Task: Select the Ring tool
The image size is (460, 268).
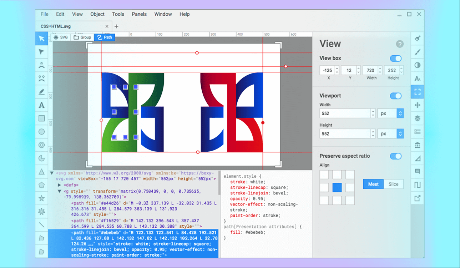Action: click(42, 145)
